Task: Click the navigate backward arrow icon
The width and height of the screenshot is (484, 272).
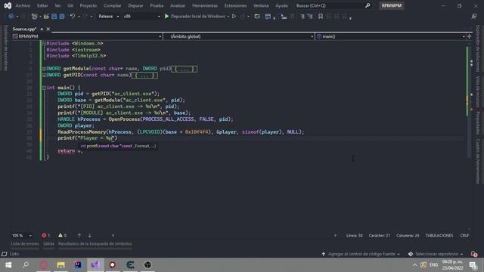Action: pos(11,17)
